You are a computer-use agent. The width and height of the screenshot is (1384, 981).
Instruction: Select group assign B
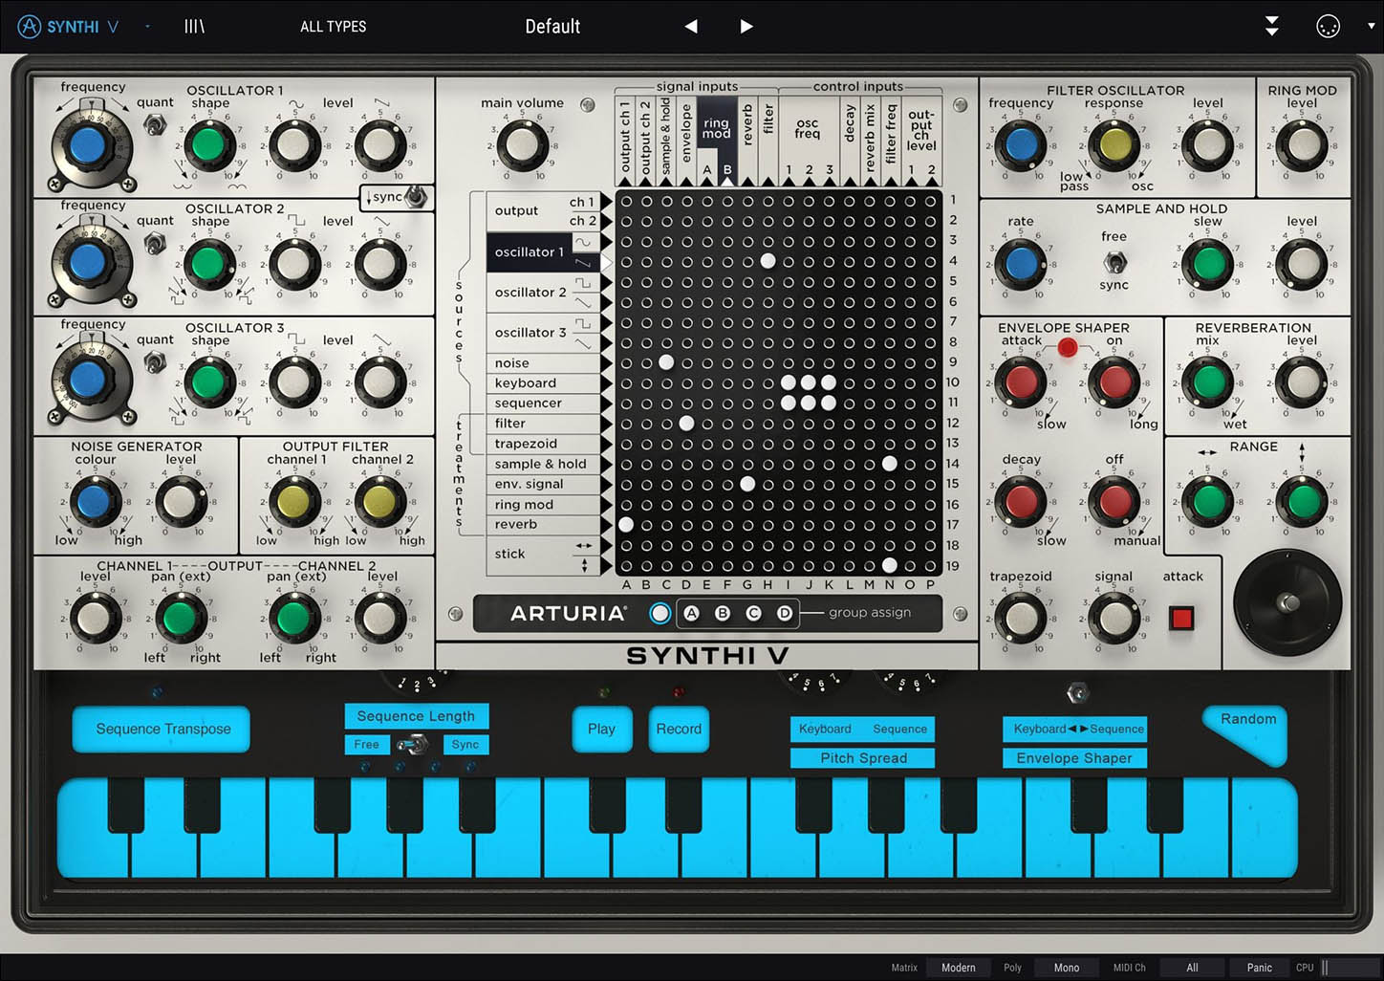tap(723, 613)
